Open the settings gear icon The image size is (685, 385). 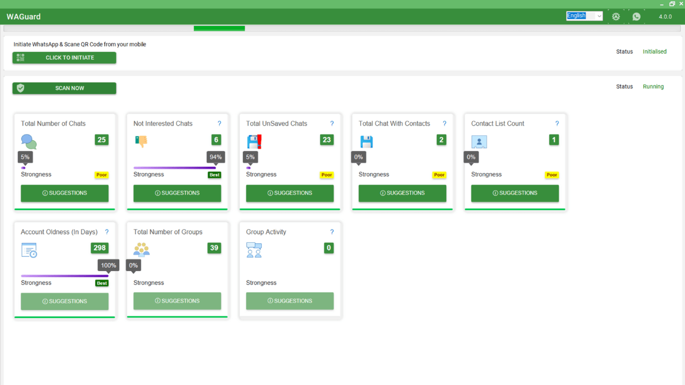(x=616, y=17)
